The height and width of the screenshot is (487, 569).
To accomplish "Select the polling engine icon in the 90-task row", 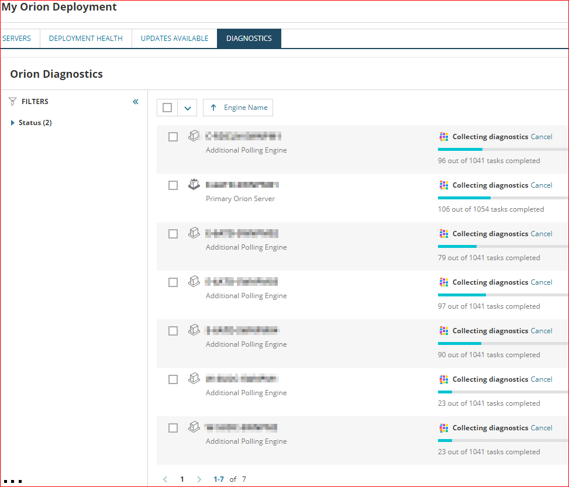I will click(194, 330).
